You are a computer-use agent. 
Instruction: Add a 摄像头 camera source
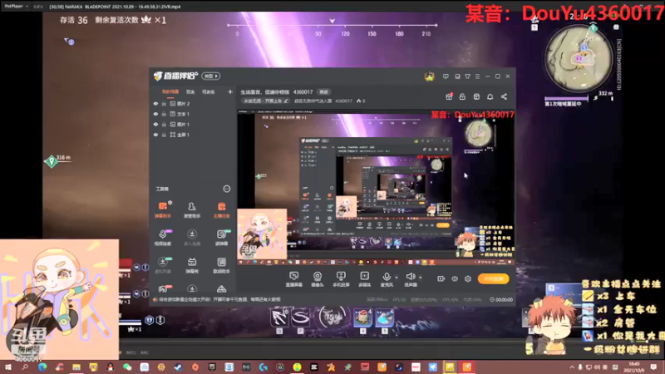click(318, 279)
